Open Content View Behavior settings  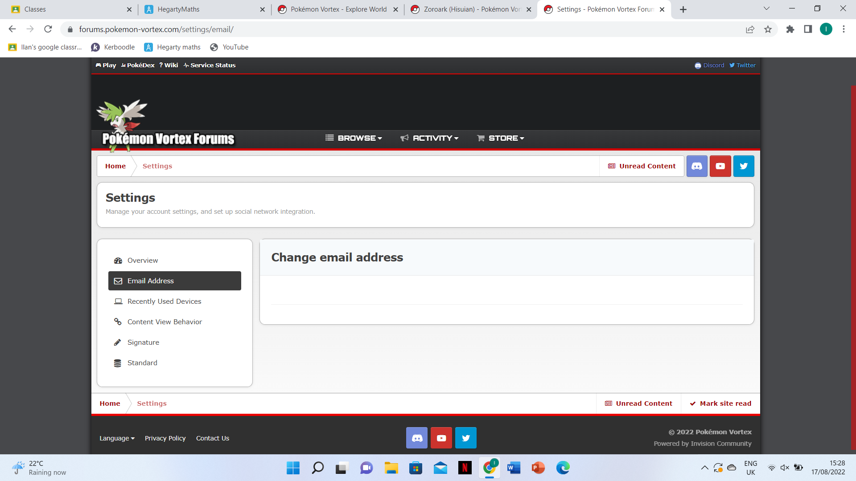point(175,322)
